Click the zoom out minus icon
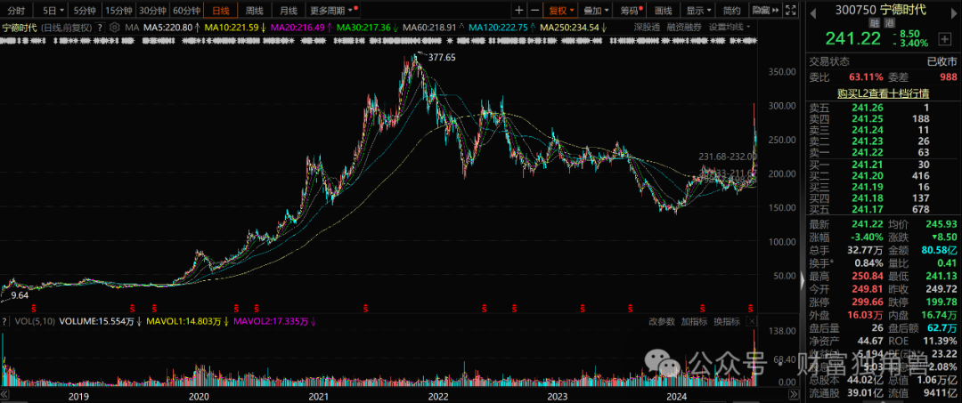 click(534, 11)
